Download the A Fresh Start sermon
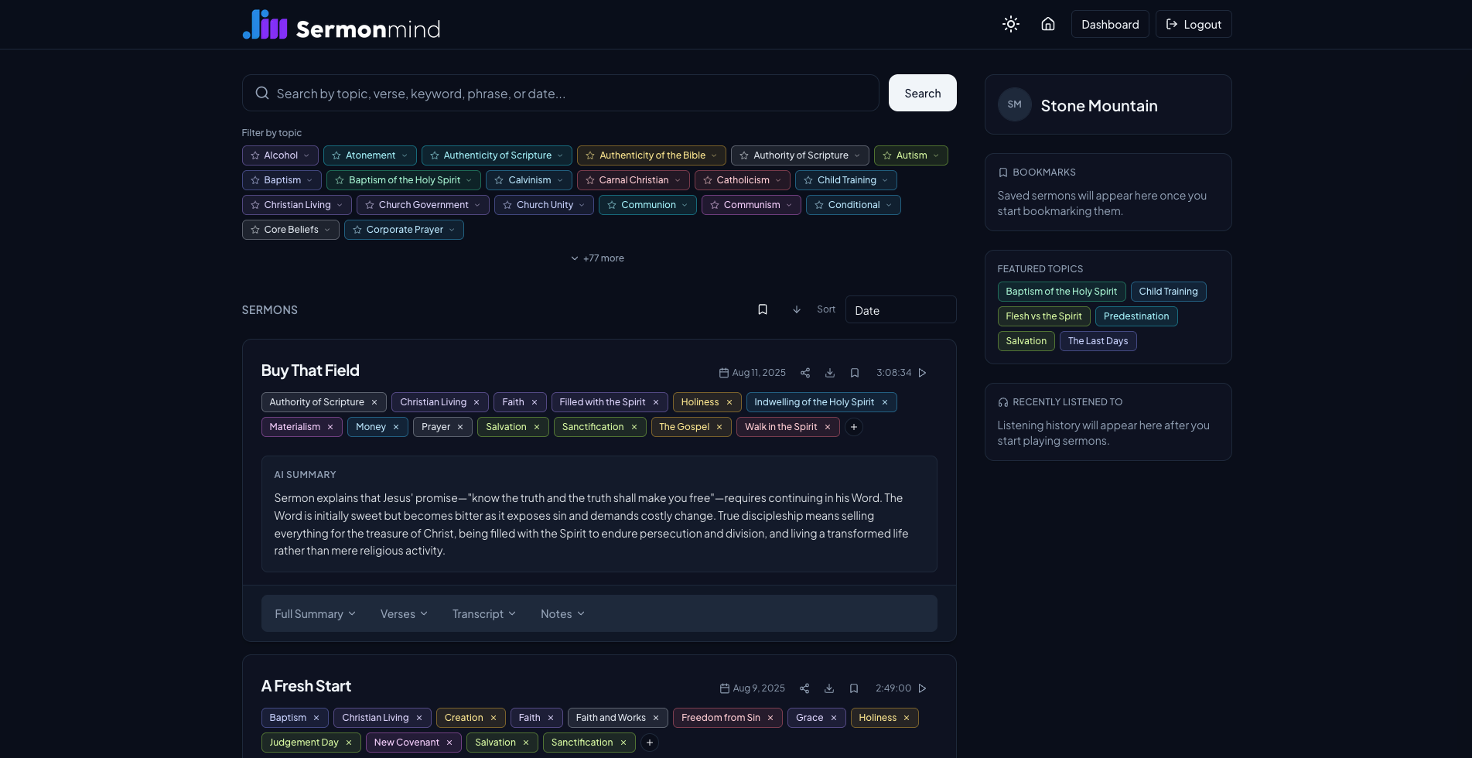Viewport: 1472px width, 758px height. click(829, 688)
